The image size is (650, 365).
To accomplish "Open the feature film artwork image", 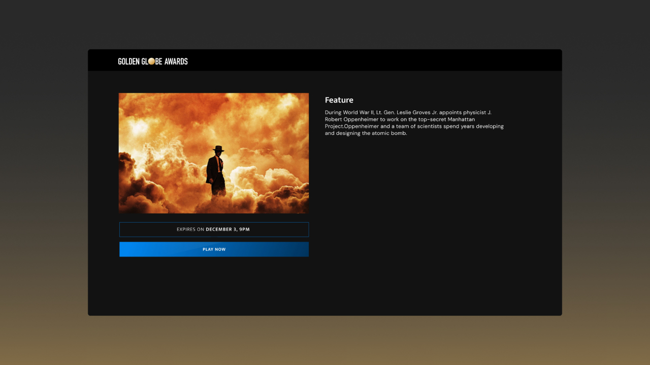I will pyautogui.click(x=213, y=153).
